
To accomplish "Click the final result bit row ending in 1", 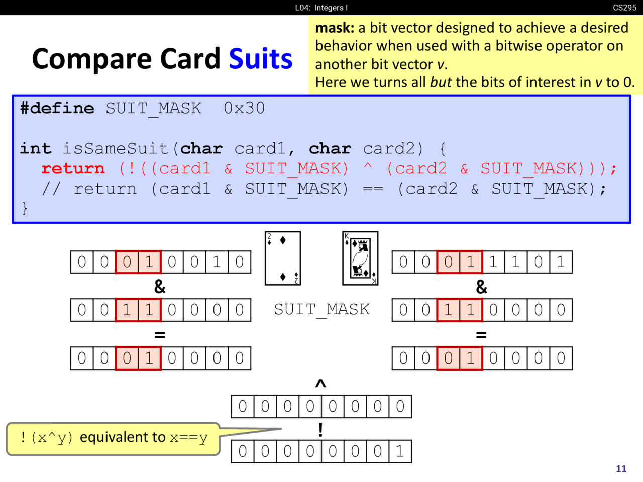I will pos(321,451).
